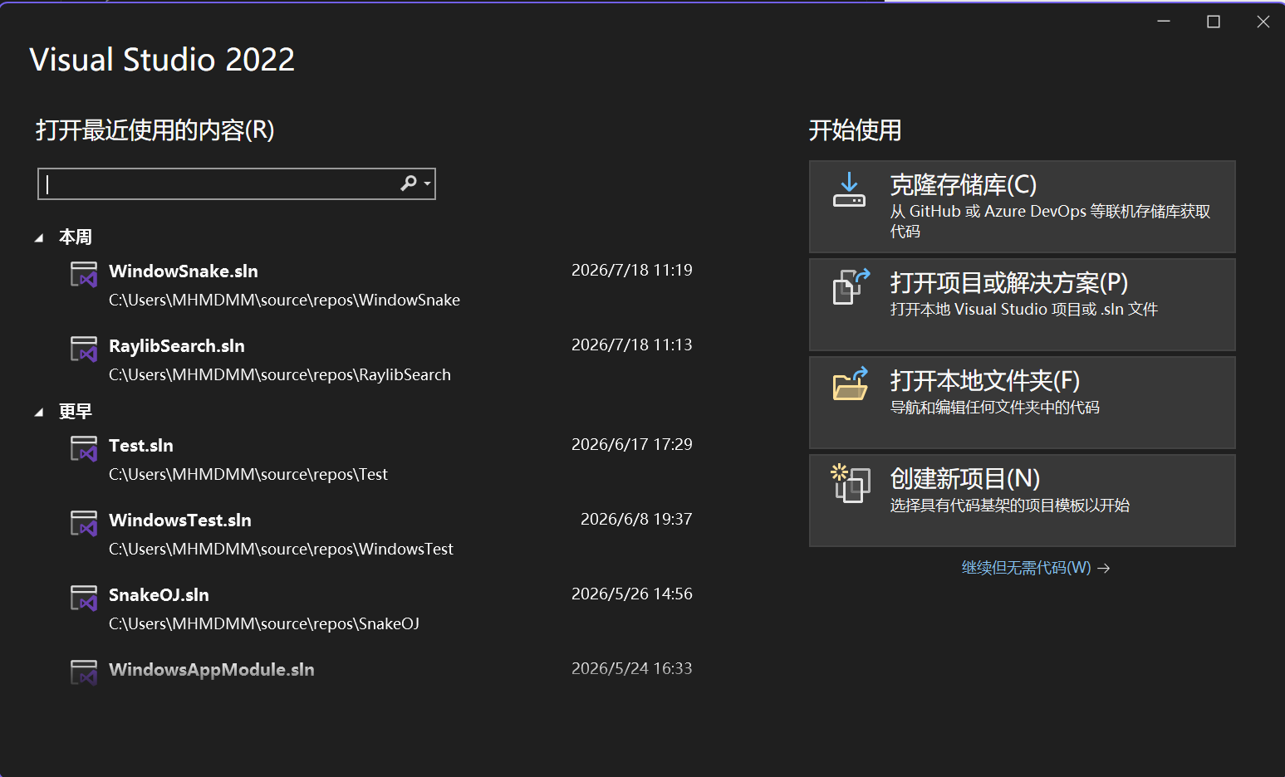Collapse the 更早 group

click(x=39, y=413)
